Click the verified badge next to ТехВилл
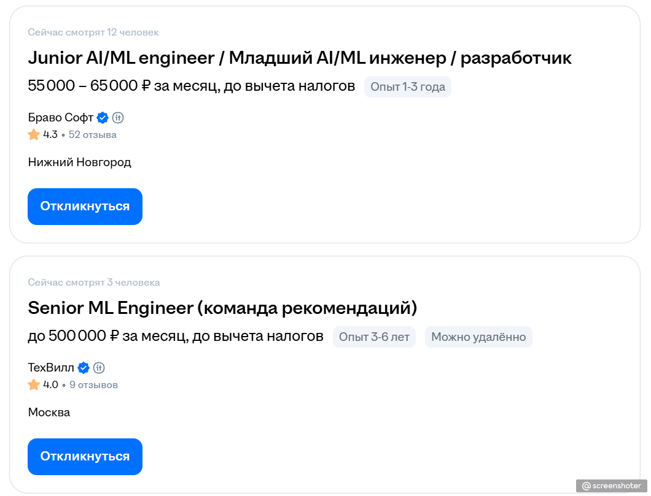Viewport: 651px width, 496px height. coord(84,368)
